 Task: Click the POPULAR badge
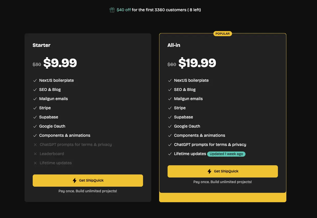pos(222,34)
